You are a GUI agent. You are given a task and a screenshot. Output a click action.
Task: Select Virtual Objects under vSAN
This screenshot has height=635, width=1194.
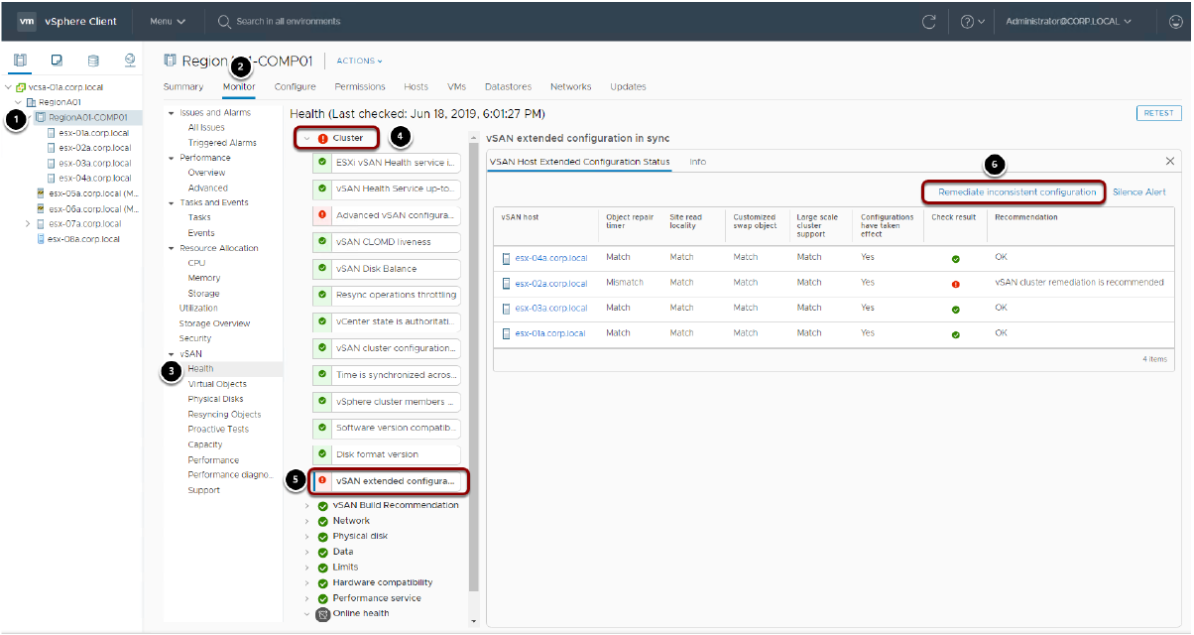tap(217, 384)
